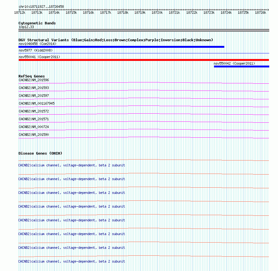Click the blue nsv1046458 gain bar
278x271 pixels.
coord(121,47)
